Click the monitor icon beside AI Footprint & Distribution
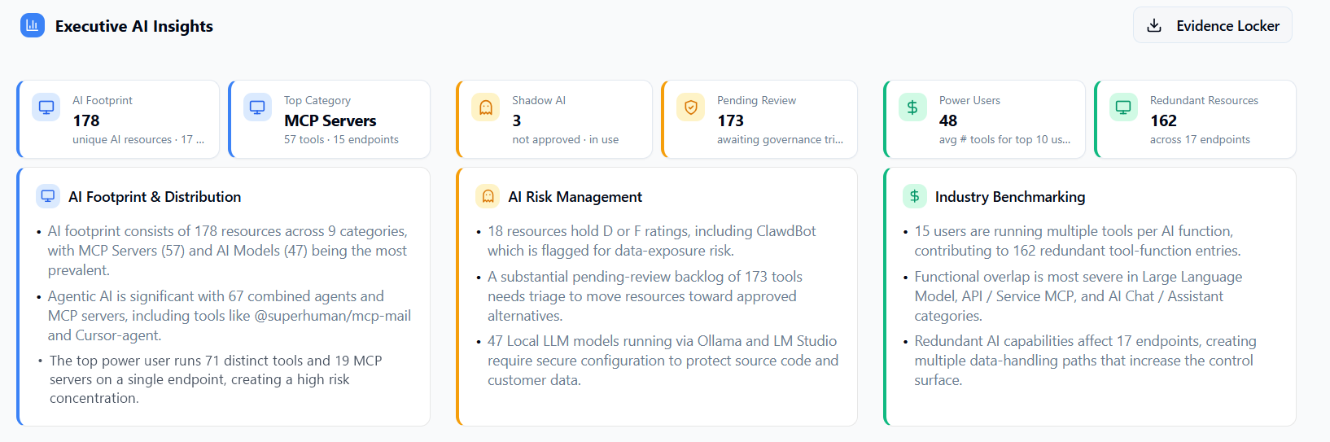This screenshot has width=1330, height=442. [x=48, y=196]
